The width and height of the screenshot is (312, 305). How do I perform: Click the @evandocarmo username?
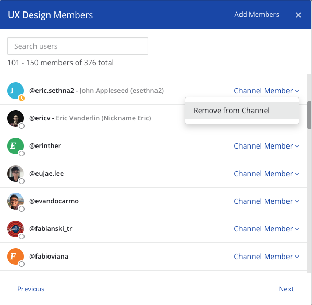[x=54, y=201]
